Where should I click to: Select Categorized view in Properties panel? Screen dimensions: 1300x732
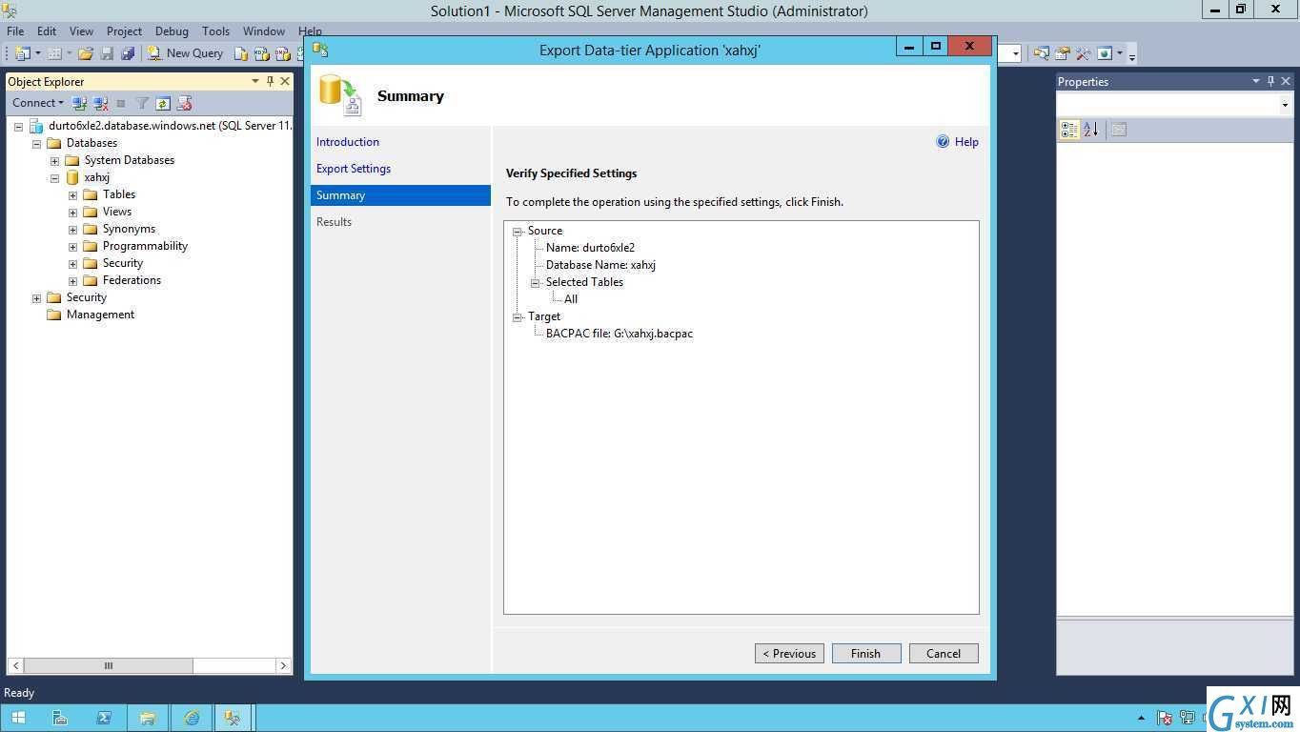pos(1069,130)
